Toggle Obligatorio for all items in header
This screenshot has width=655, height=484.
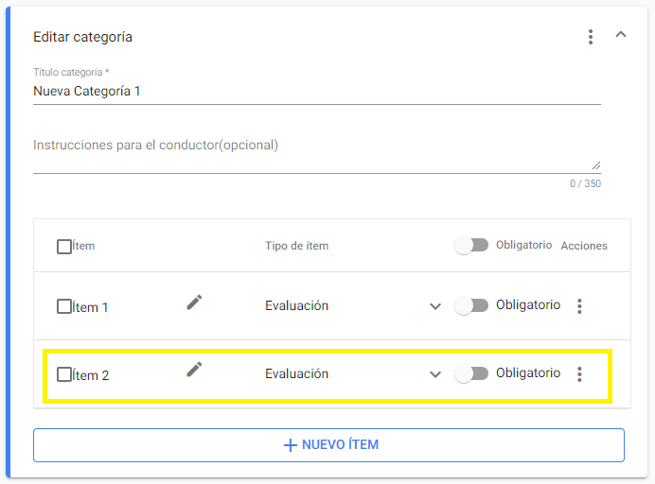tap(471, 246)
